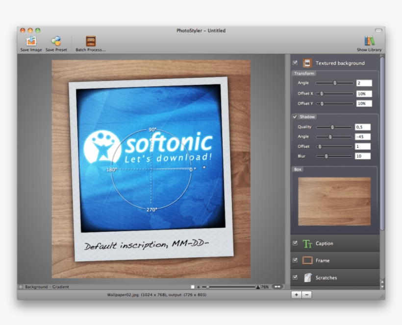The height and width of the screenshot is (325, 402).
Task: Click the Shadow Angle -45 field
Action: (362, 137)
